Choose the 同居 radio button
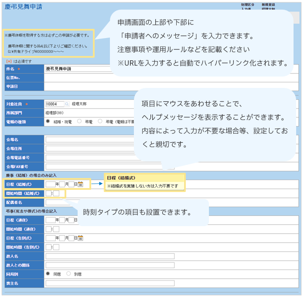Viewport: 304px width, 297px height. 48,274
